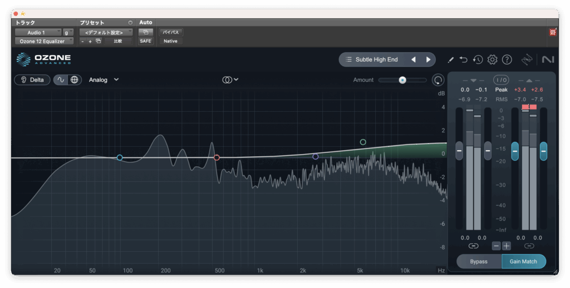
Task: Click the pencil edit preset icon
Action: point(451,59)
